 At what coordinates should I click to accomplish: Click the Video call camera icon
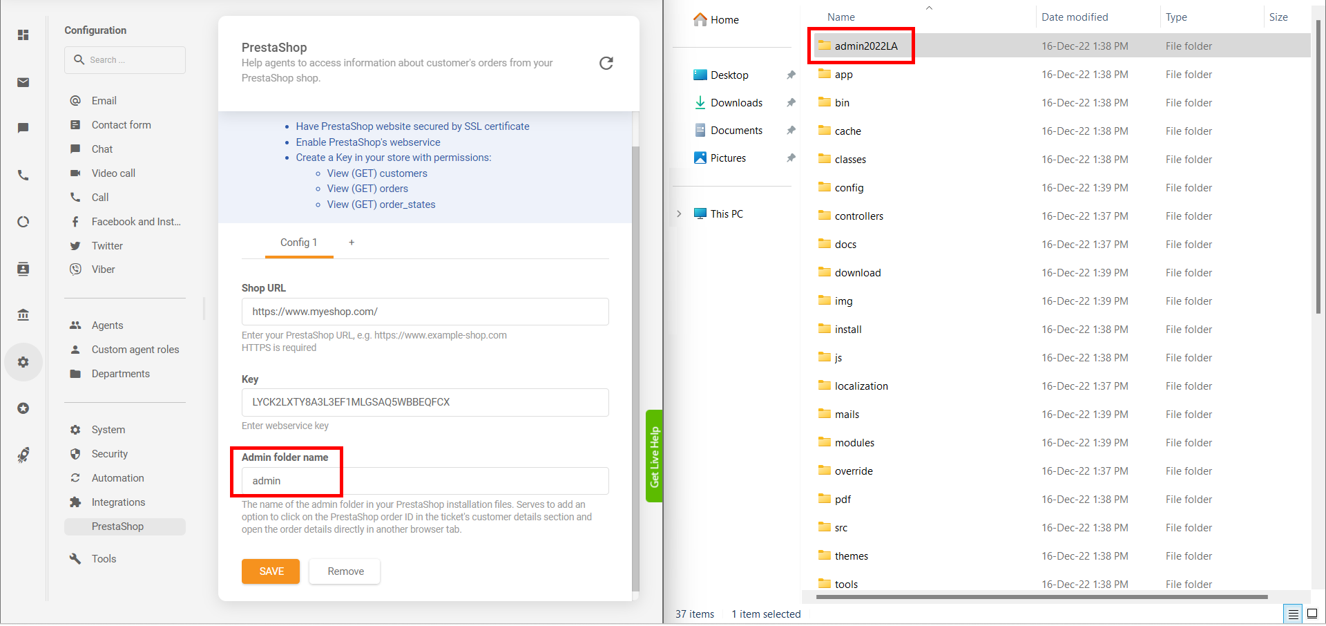point(75,173)
